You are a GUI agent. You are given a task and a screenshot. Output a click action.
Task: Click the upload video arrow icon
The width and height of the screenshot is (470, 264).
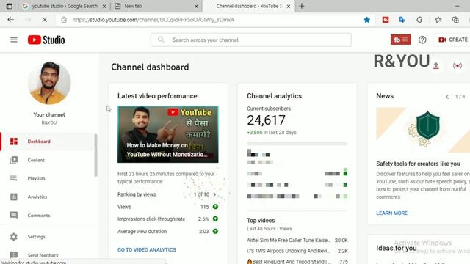[x=436, y=65]
